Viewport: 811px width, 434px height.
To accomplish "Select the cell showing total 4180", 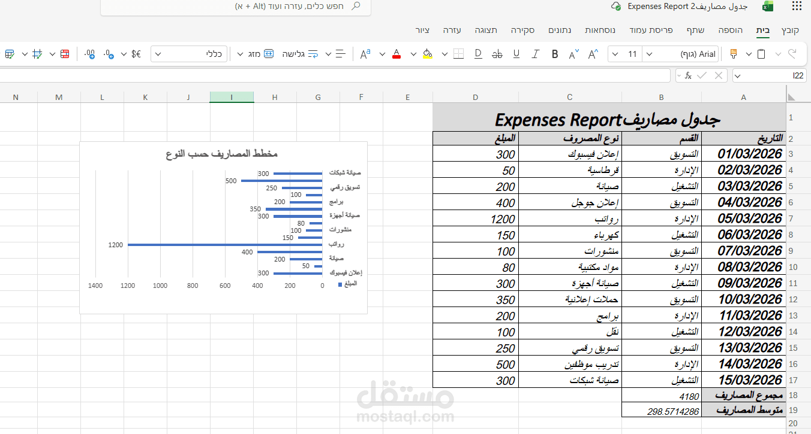I will click(x=662, y=396).
